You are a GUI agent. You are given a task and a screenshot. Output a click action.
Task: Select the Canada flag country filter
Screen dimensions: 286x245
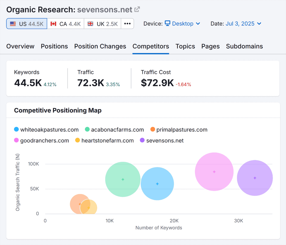[53, 24]
